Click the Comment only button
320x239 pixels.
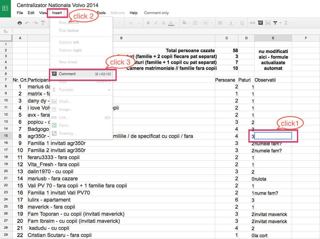156,13
